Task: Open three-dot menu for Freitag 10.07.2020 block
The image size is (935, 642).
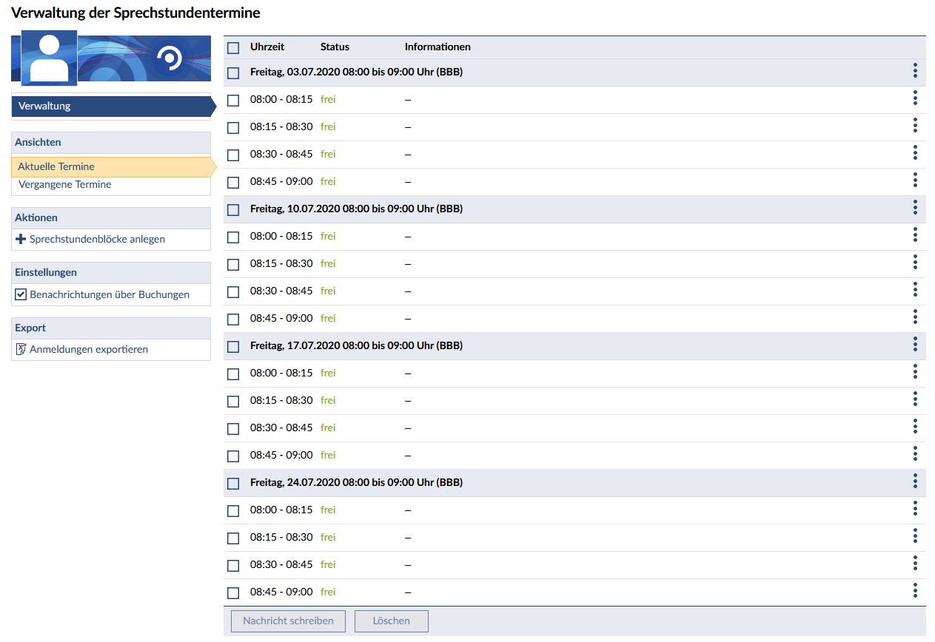Action: [x=915, y=208]
